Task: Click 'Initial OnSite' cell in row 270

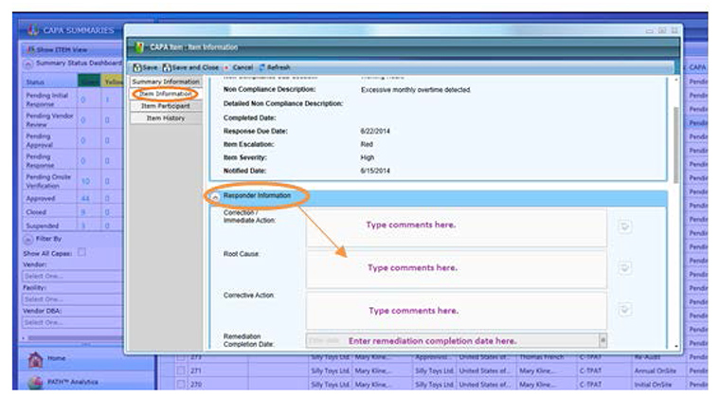Action: [x=653, y=384]
